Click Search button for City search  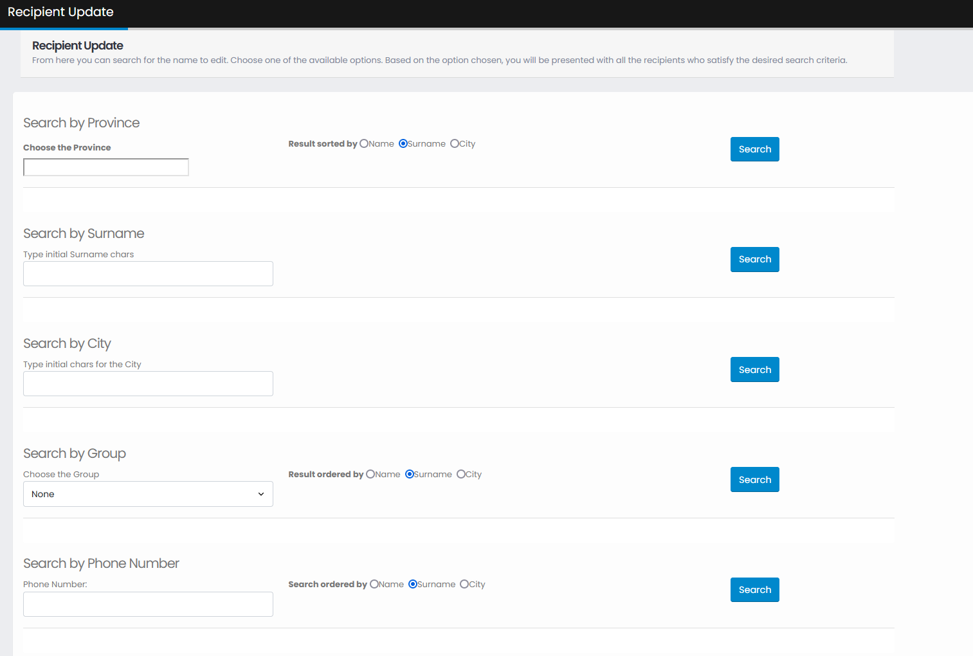(755, 370)
